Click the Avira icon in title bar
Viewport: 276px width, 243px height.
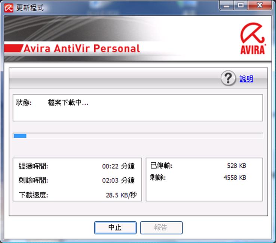pyautogui.click(x=9, y=8)
